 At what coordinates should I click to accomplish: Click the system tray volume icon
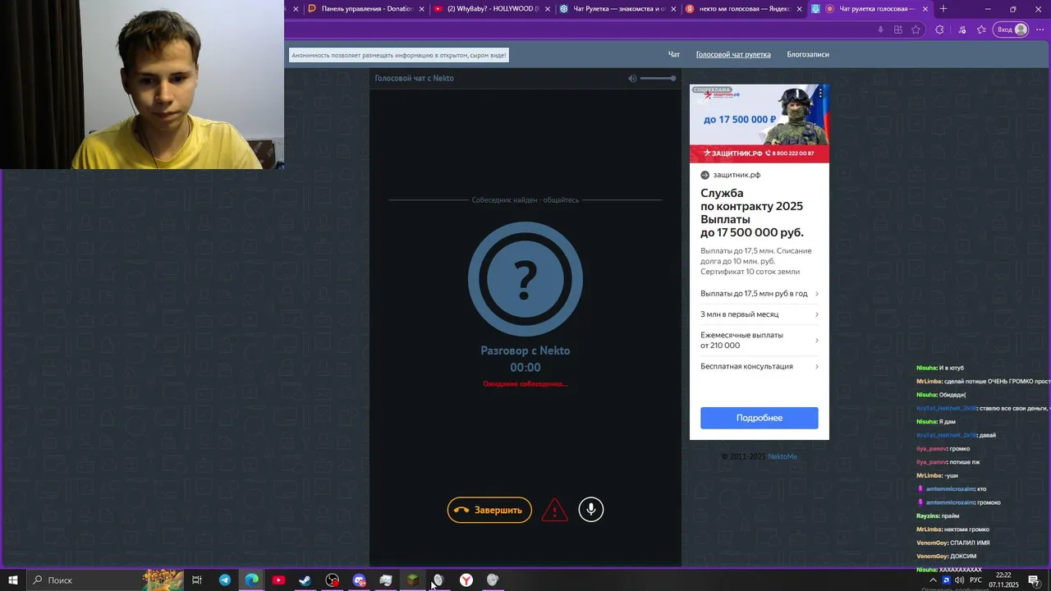coord(959,580)
